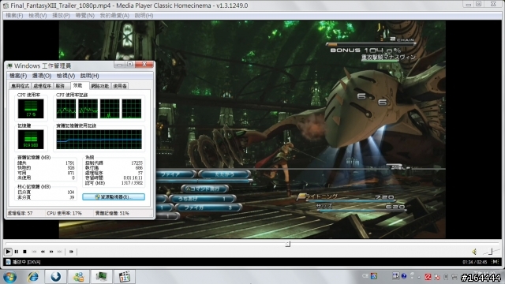Click the 01:34 / 02:45 time display
The height and width of the screenshot is (284, 505).
pyautogui.click(x=475, y=262)
